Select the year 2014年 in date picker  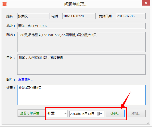pyautogui.click(x=75, y=114)
